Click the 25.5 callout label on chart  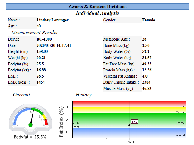pos(134,121)
